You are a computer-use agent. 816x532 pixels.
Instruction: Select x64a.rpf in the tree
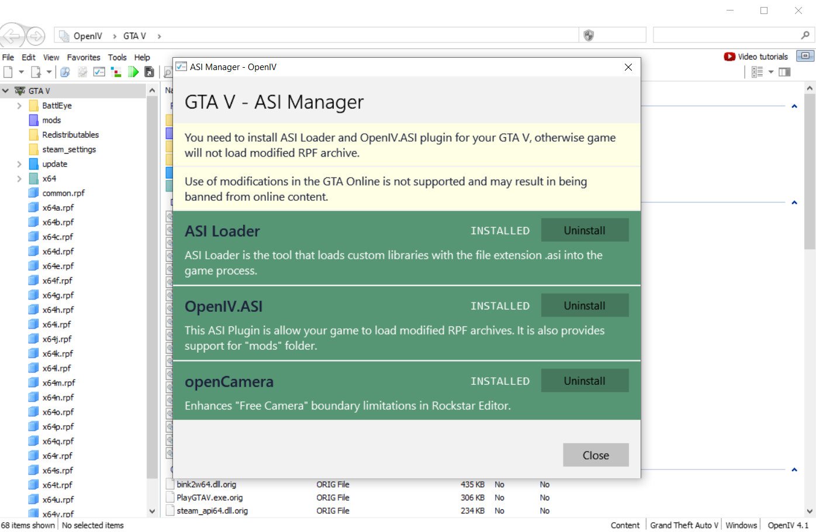[58, 208]
